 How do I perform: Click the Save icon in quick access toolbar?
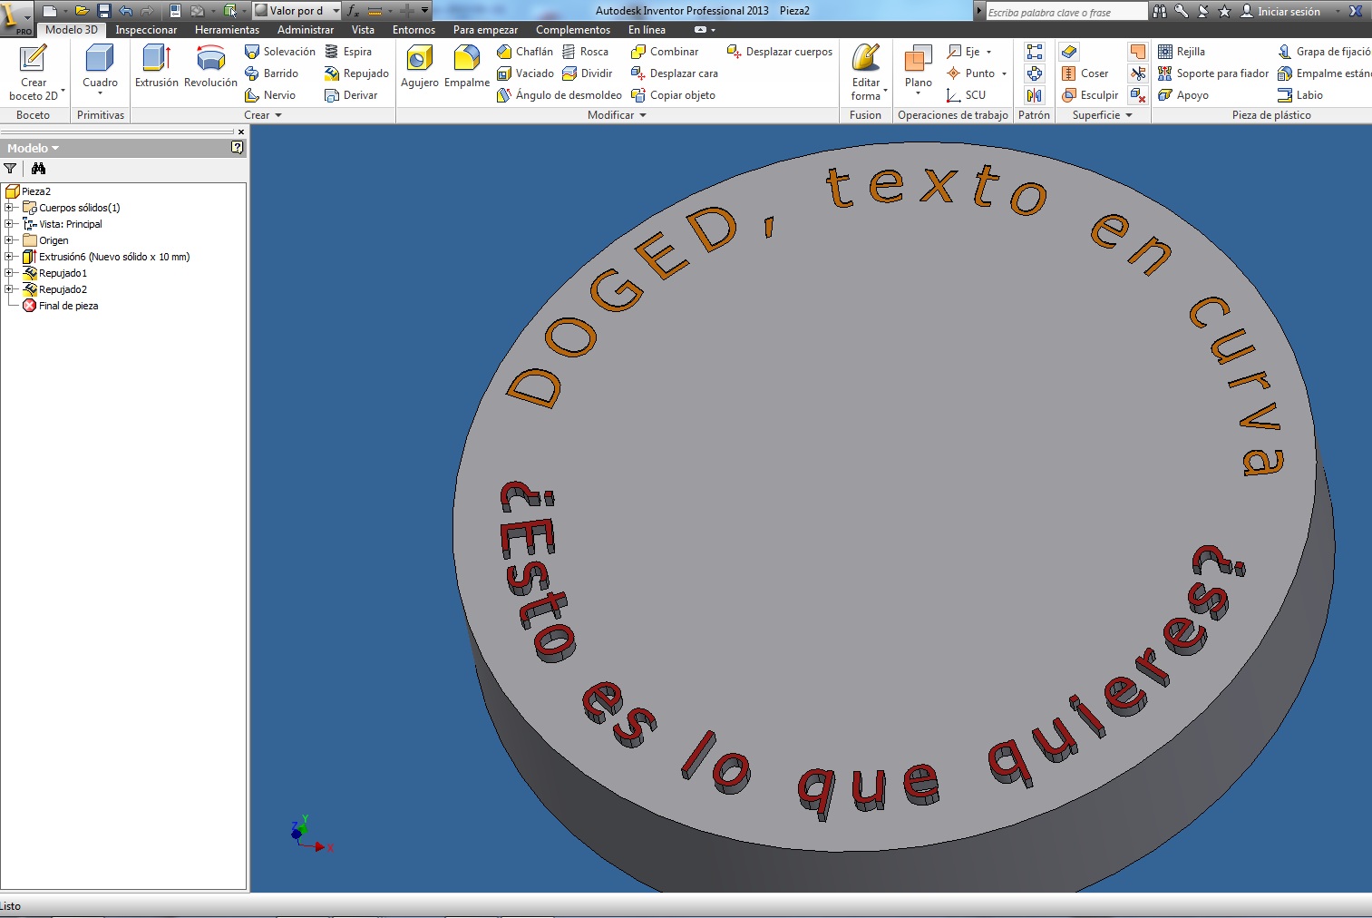point(103,11)
